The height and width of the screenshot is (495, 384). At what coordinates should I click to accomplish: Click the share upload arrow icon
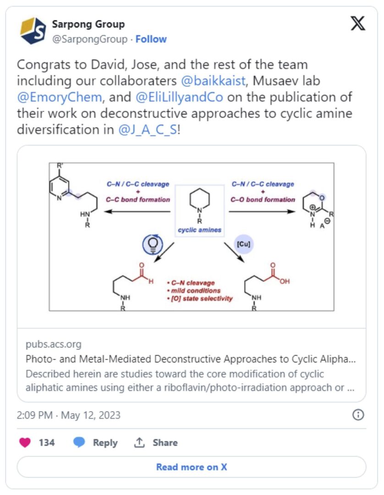click(139, 442)
